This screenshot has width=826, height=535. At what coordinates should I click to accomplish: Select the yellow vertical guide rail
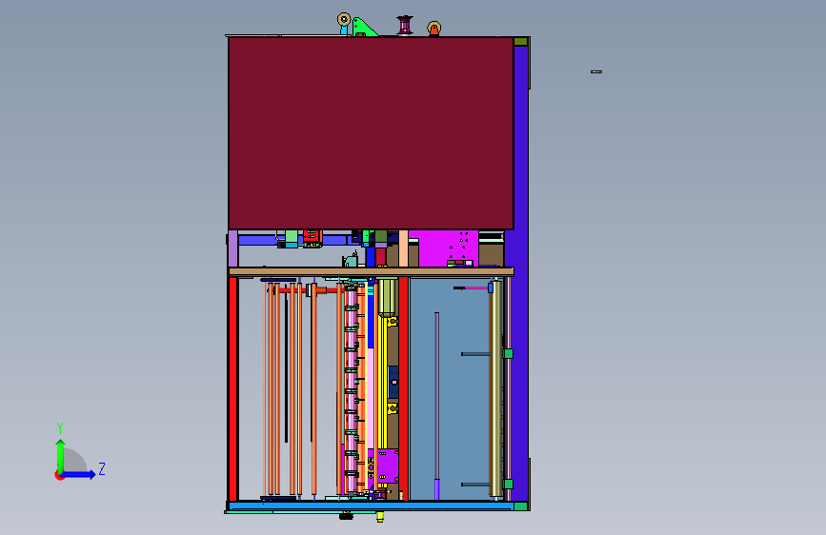[383, 382]
